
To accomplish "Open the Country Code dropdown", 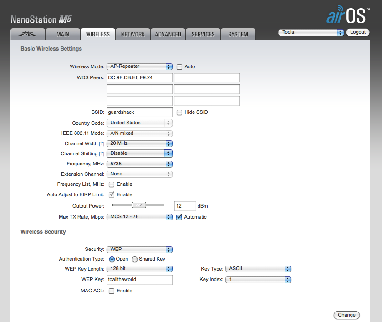I will point(139,123).
